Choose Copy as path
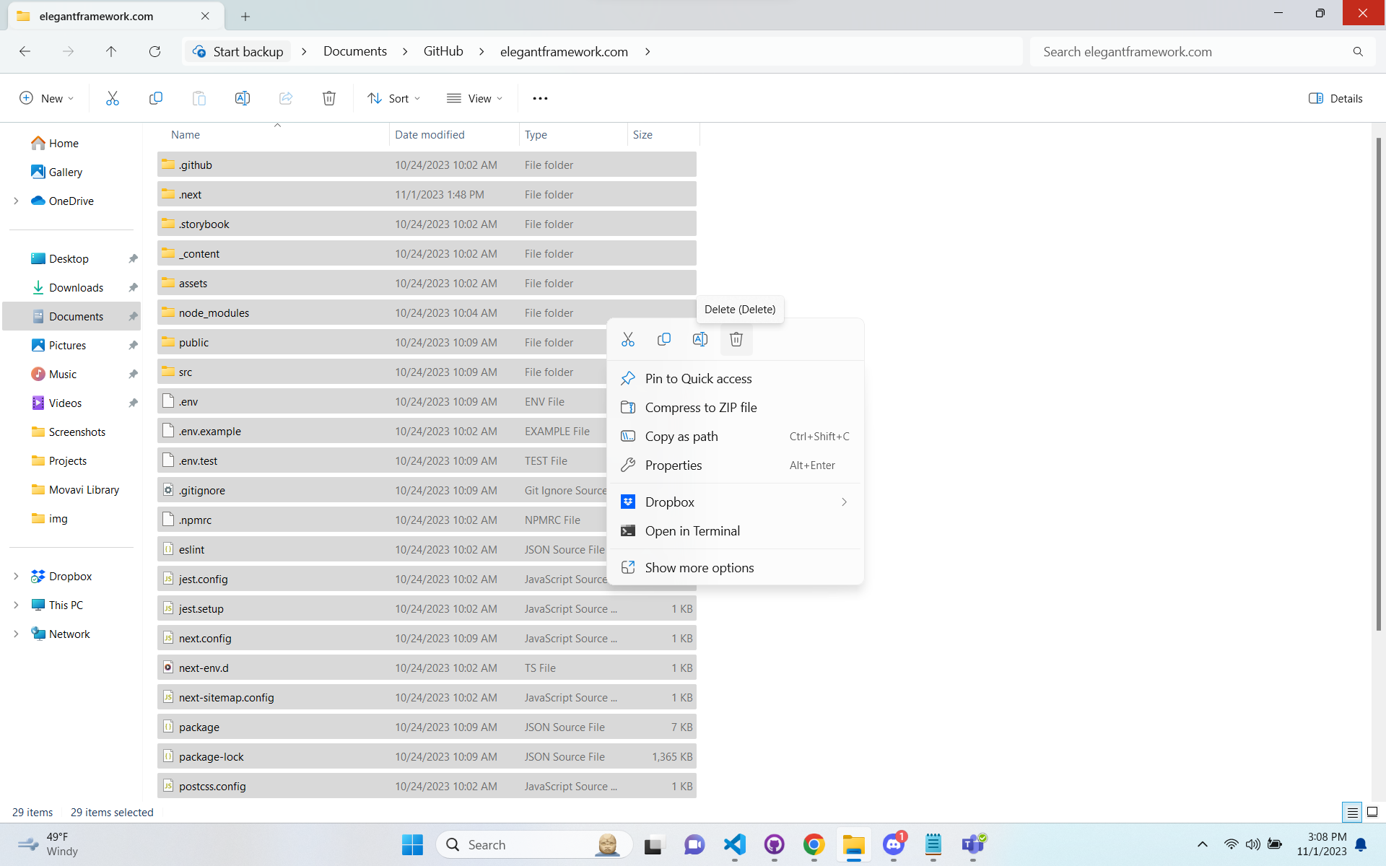The height and width of the screenshot is (866, 1386). coord(735,437)
